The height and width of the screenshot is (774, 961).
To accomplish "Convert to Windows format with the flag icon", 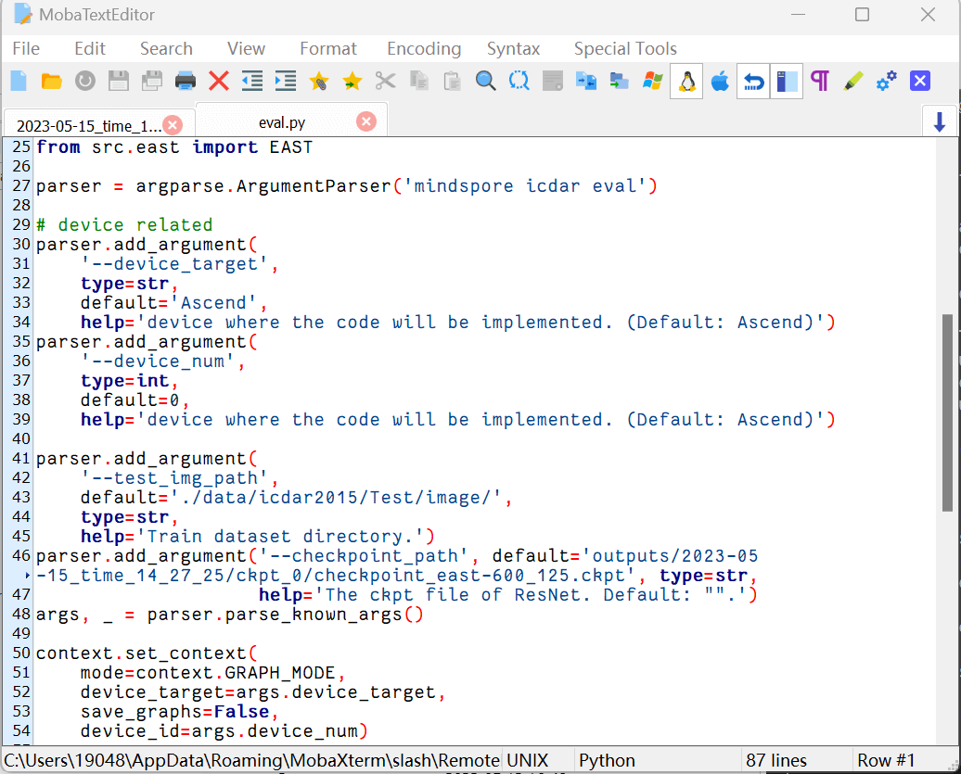I will (653, 81).
